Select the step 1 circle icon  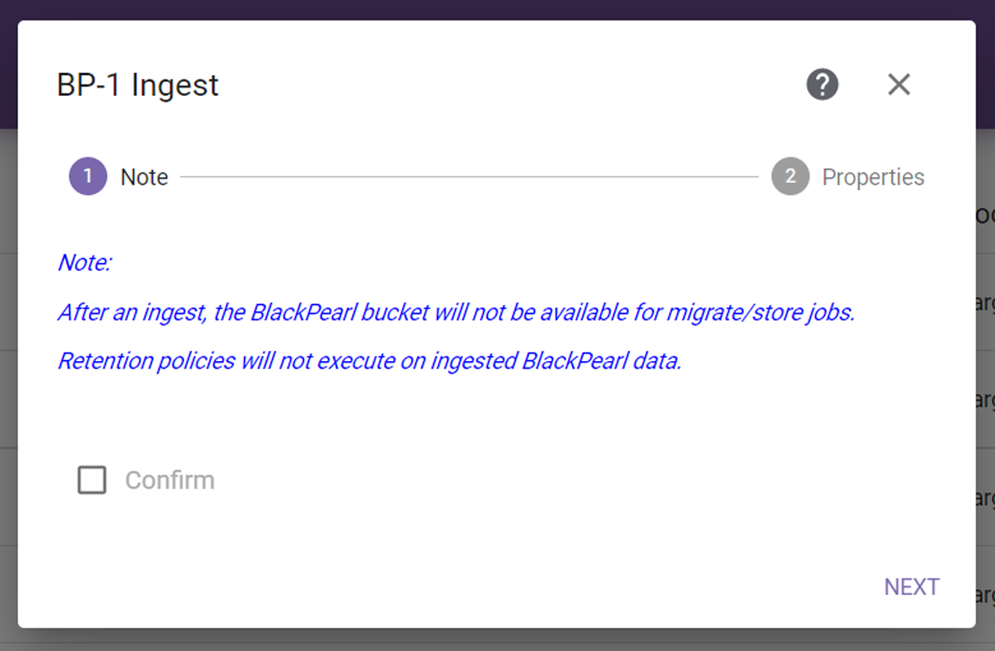[88, 177]
